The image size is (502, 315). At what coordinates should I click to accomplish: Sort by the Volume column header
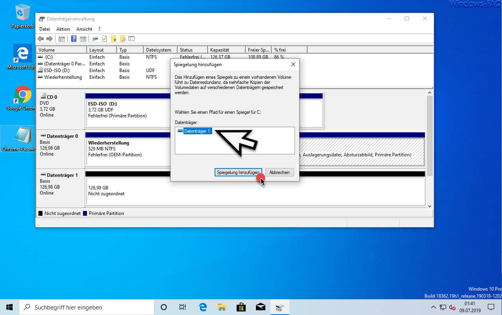coord(61,50)
